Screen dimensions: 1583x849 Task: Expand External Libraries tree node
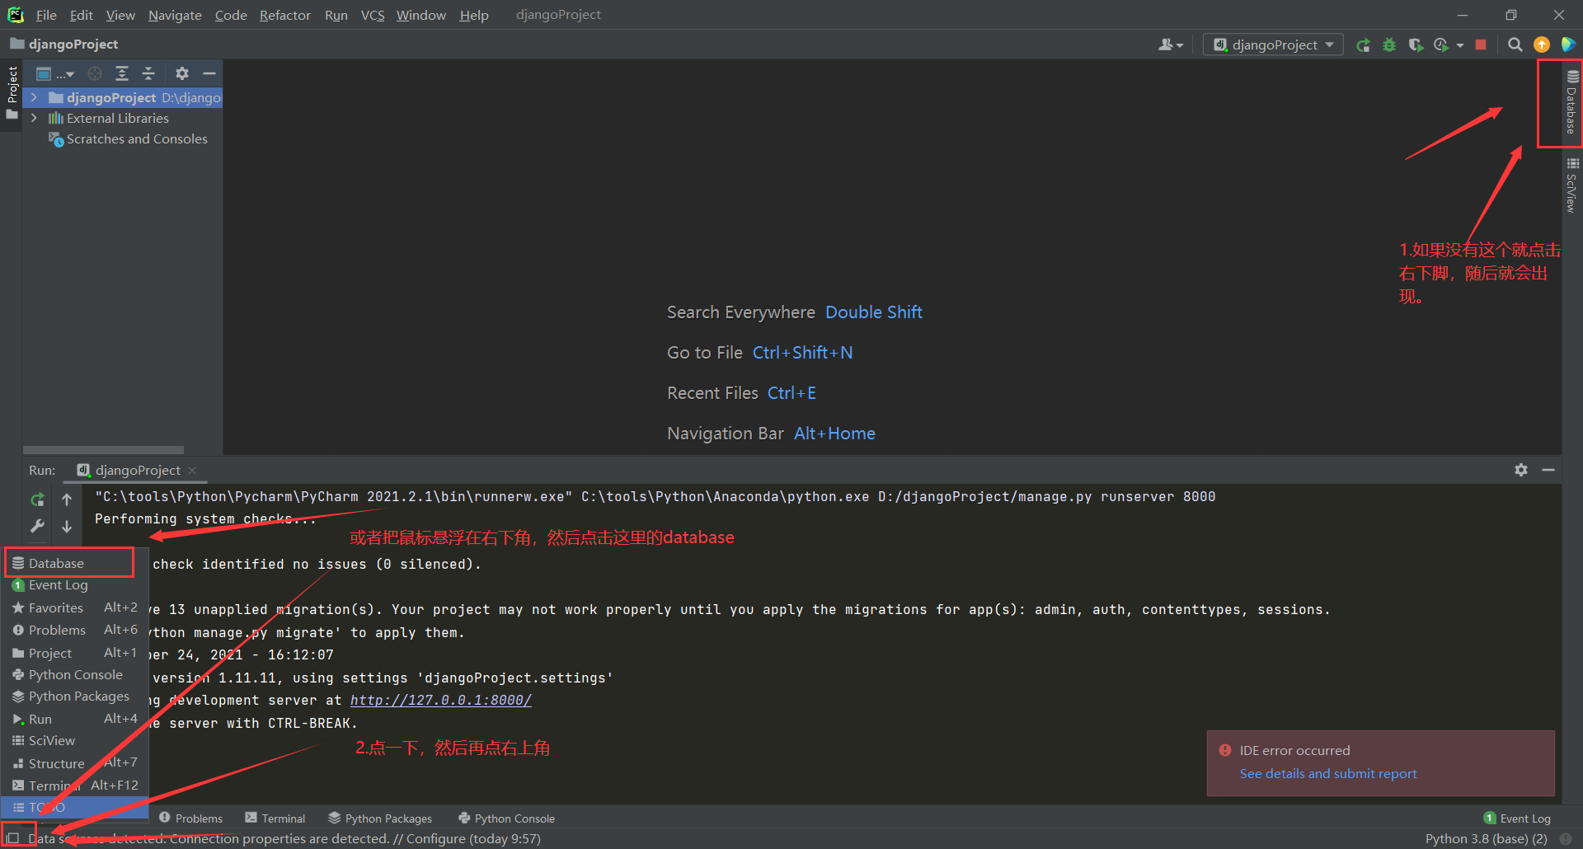coord(34,118)
